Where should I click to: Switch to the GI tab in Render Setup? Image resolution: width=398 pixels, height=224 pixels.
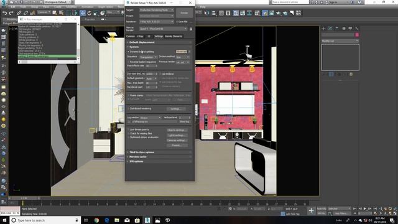[149, 36]
